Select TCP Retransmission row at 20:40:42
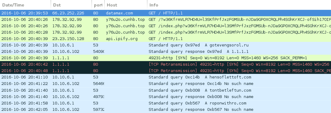Viewport: 331px width, 113px height. pos(165,64)
